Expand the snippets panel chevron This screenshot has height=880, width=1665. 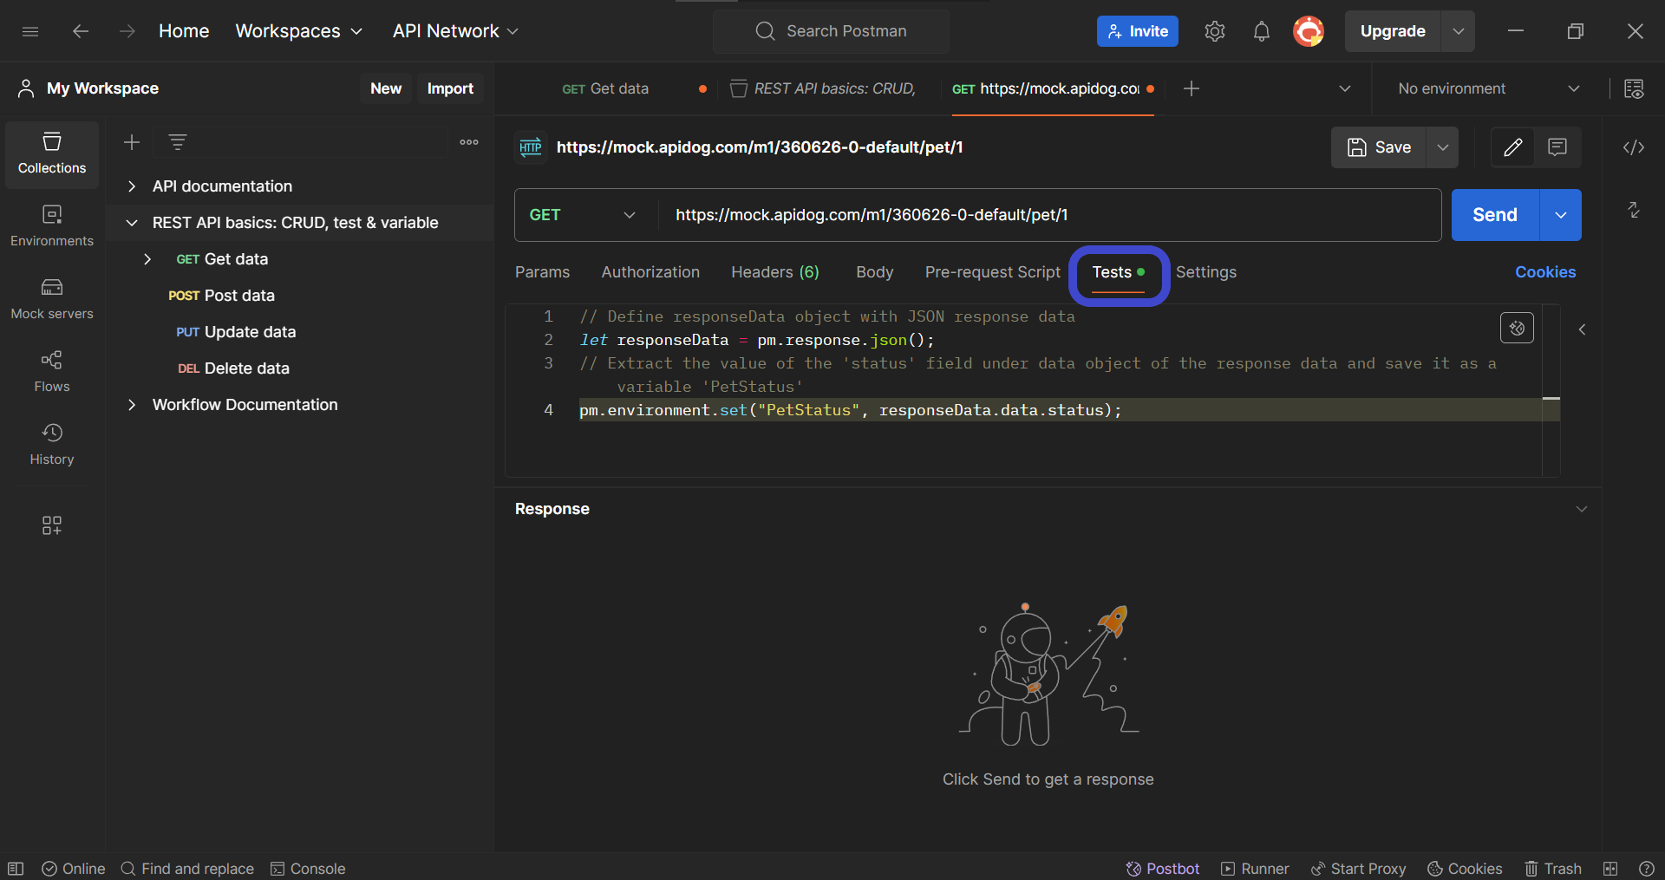(x=1583, y=329)
